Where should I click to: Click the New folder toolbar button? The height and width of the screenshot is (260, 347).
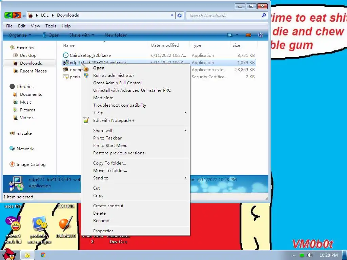click(x=116, y=35)
